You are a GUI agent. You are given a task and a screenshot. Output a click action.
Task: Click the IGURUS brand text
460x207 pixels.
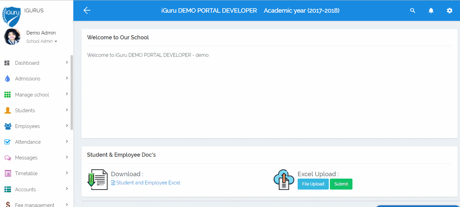coord(34,11)
